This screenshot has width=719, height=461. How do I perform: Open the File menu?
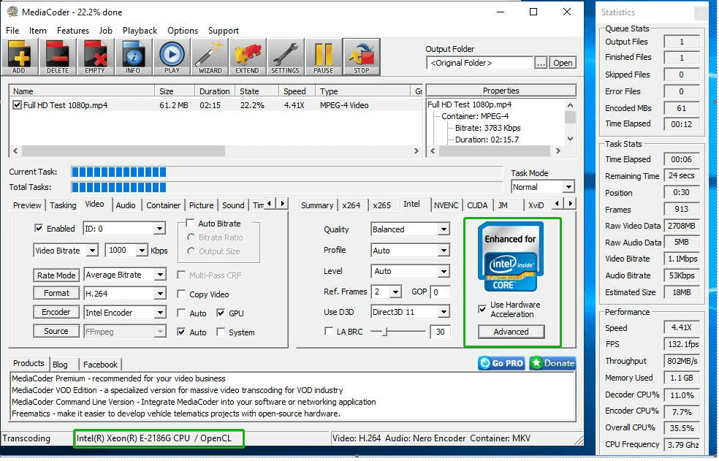(12, 31)
